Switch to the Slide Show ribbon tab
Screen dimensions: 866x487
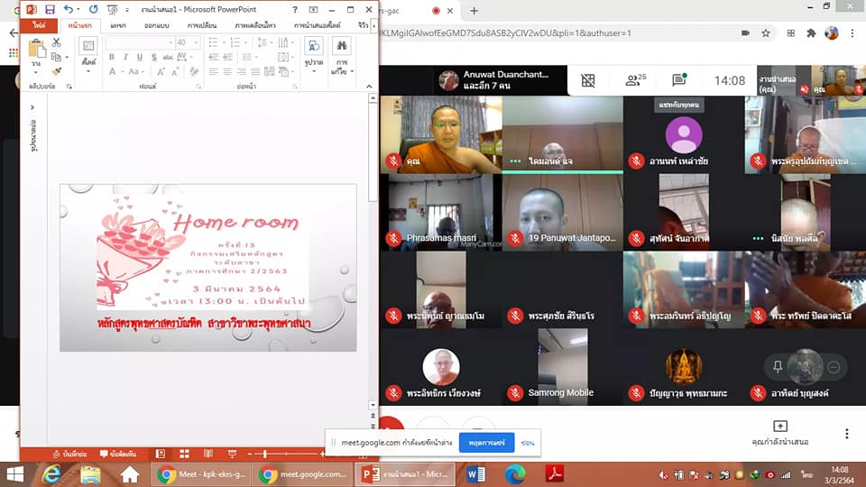point(317,25)
